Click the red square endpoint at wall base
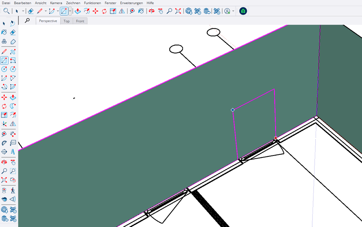 click(276, 138)
